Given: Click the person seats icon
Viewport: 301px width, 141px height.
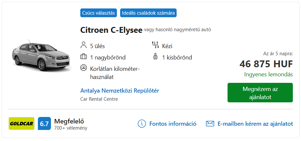Looking at the screenshot, I should pos(84,46).
